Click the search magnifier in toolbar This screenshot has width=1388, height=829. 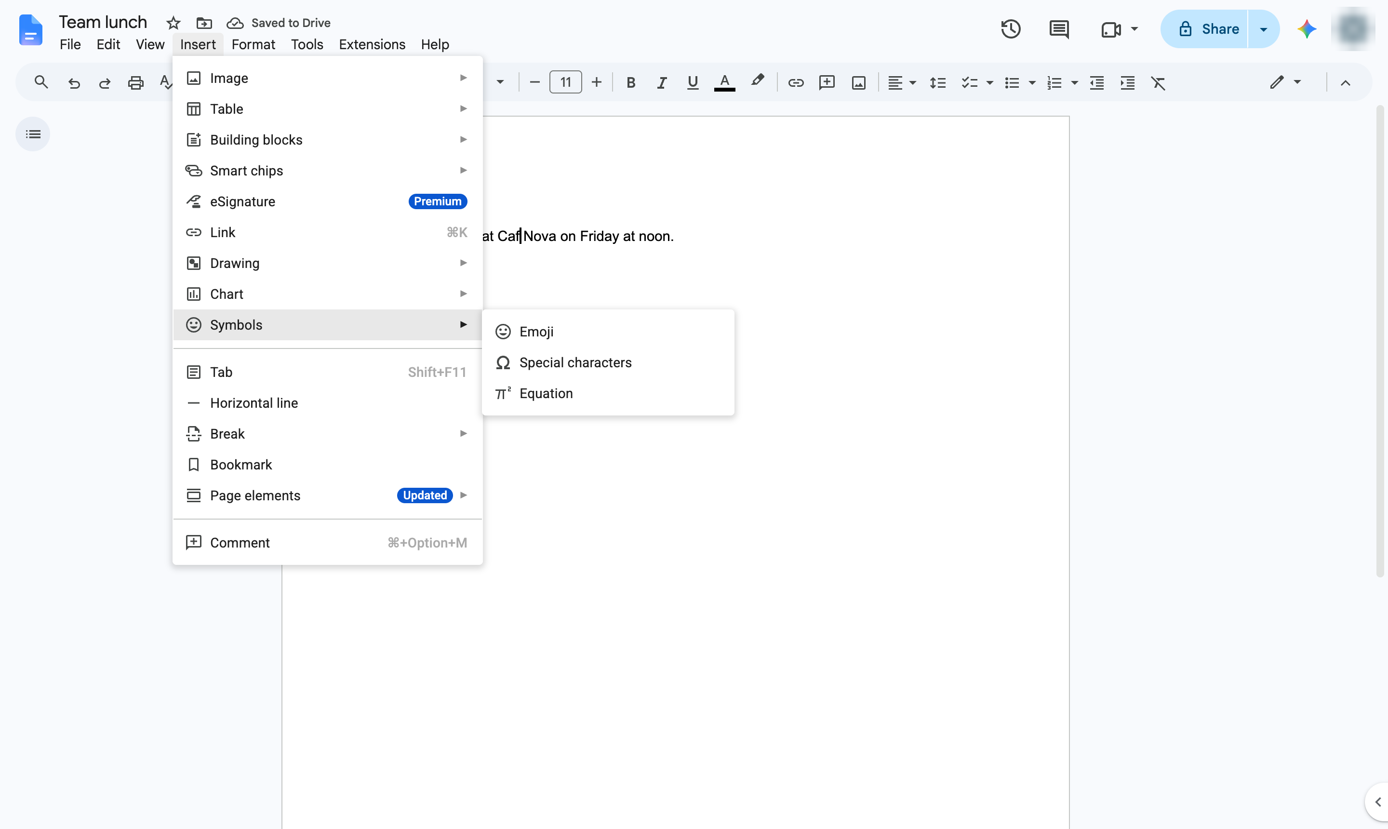tap(41, 83)
